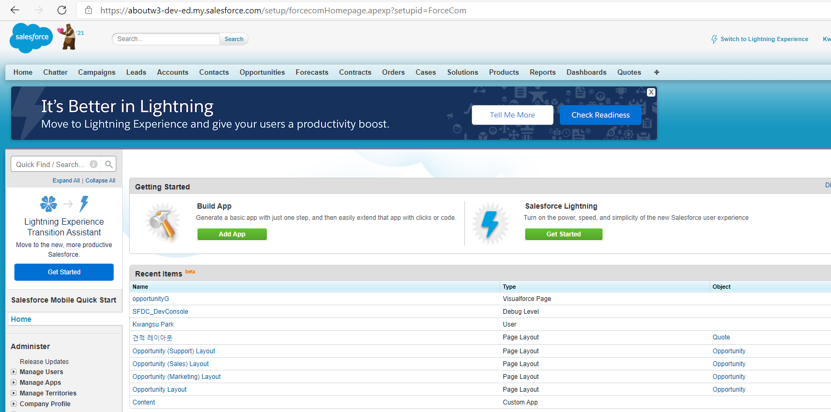Open sidebar Home link
This screenshot has width=831, height=412.
point(21,319)
